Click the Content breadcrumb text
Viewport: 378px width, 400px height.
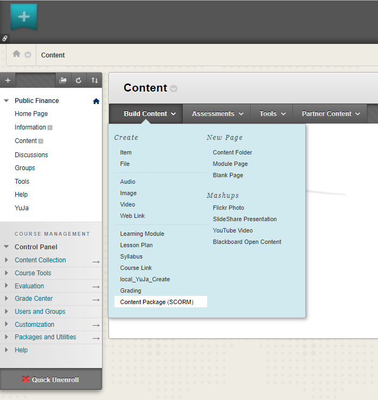pos(53,55)
